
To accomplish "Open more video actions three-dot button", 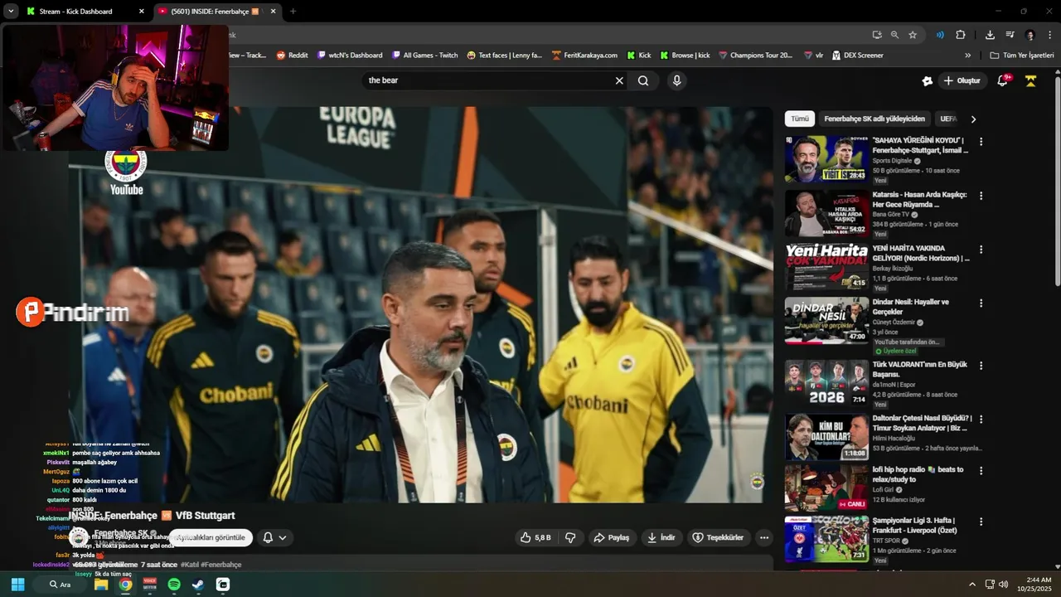I will (764, 537).
